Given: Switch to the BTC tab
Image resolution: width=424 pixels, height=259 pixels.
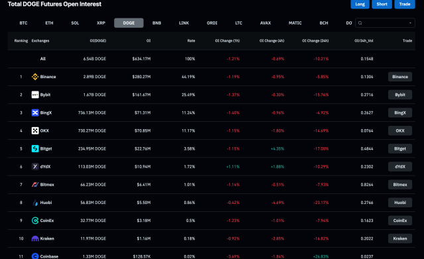Looking at the screenshot, I should tap(24, 23).
